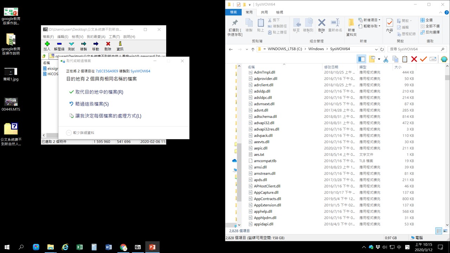Toggle the preview pane button in Explorer toolbar
The height and width of the screenshot is (253, 450).
coord(361,59)
